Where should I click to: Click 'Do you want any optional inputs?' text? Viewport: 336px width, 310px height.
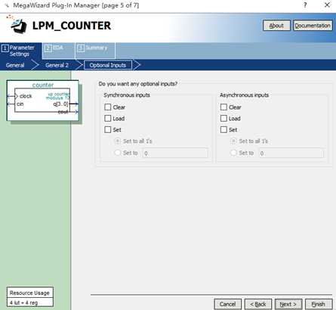138,84
